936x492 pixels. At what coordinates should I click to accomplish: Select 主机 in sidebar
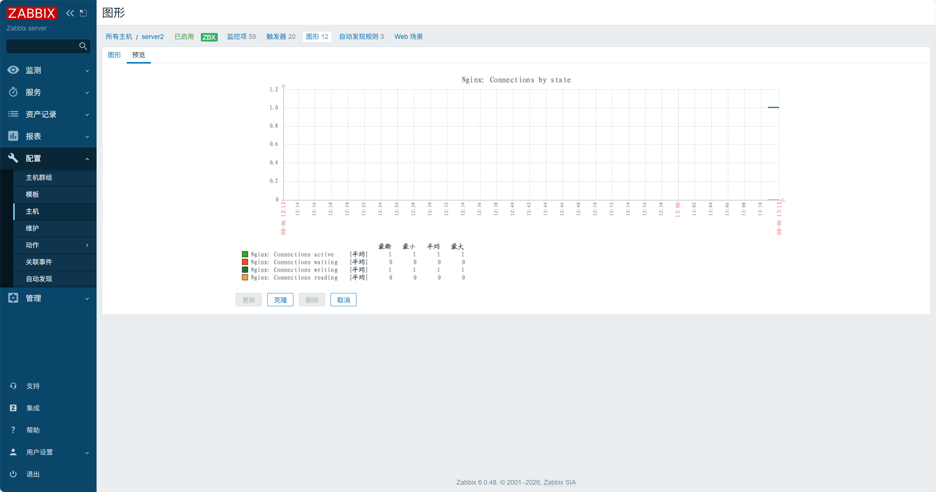[55, 211]
